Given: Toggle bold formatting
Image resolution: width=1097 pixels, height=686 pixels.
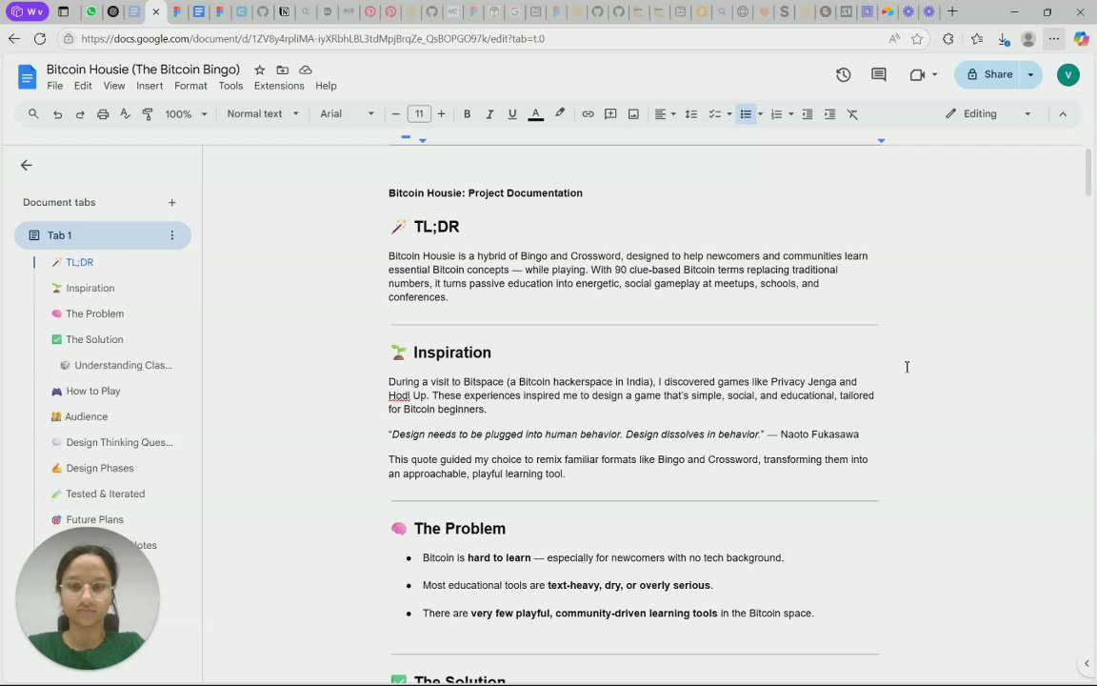Looking at the screenshot, I should click(x=467, y=114).
